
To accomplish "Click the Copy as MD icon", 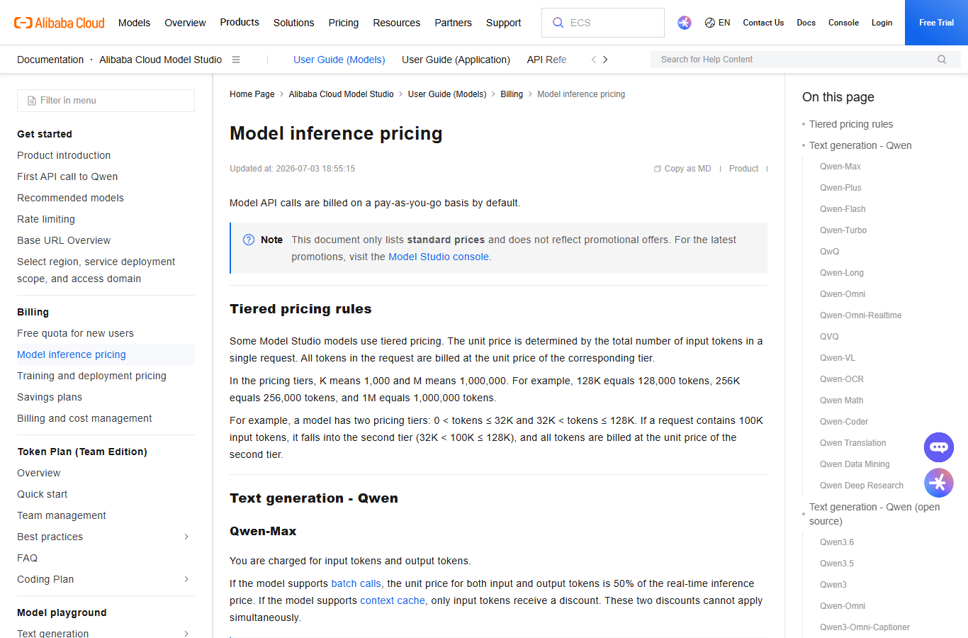I will [x=658, y=169].
